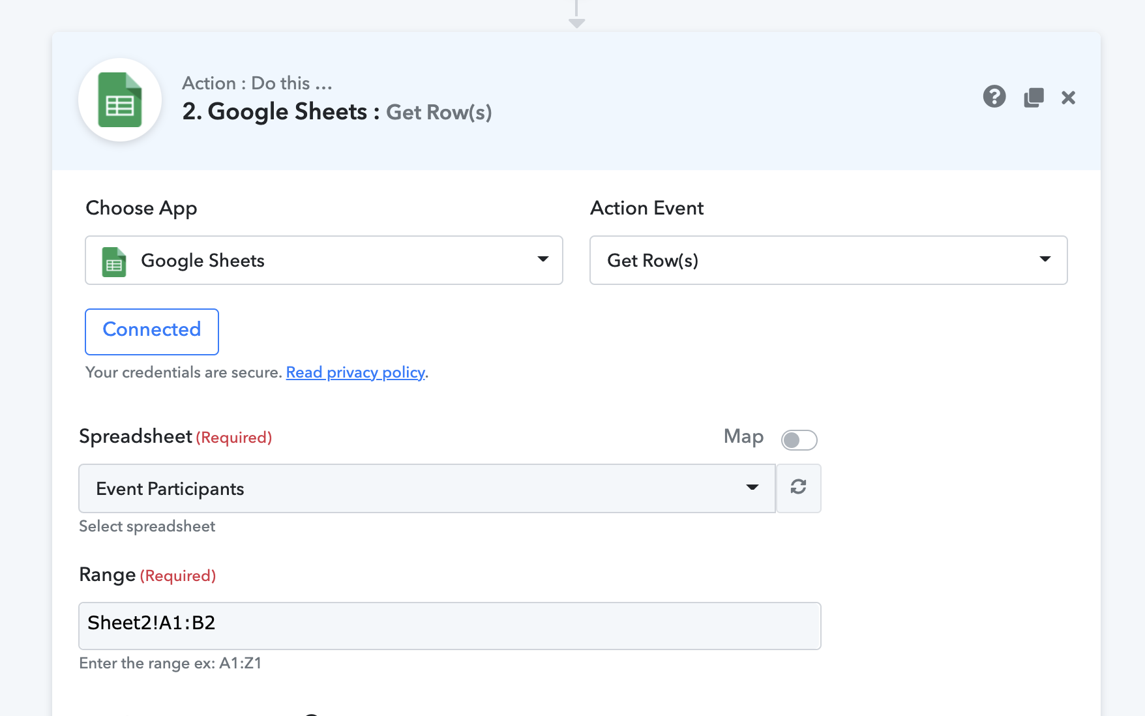Click the Google Sheets app logo in header
Viewport: 1145px width, 716px height.
(120, 100)
